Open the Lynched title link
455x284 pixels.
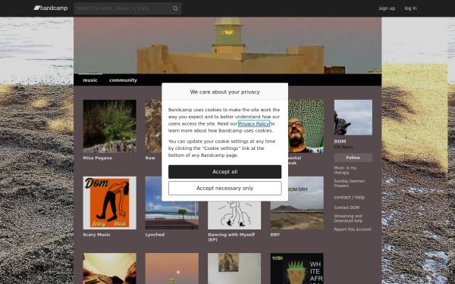coord(155,235)
